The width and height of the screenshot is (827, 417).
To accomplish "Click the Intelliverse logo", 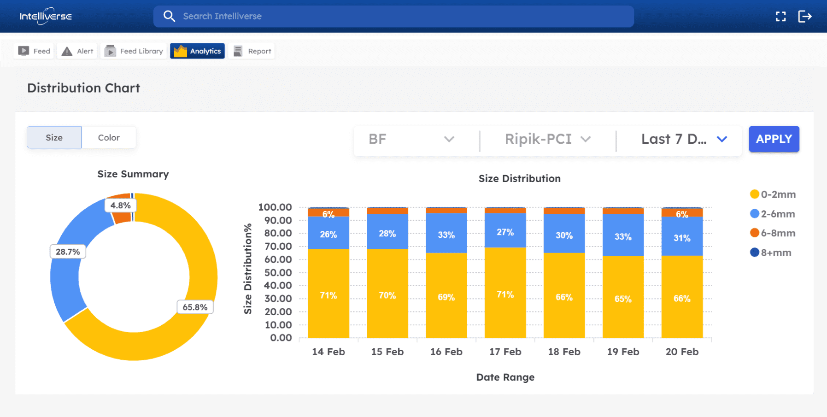I will coord(46,17).
